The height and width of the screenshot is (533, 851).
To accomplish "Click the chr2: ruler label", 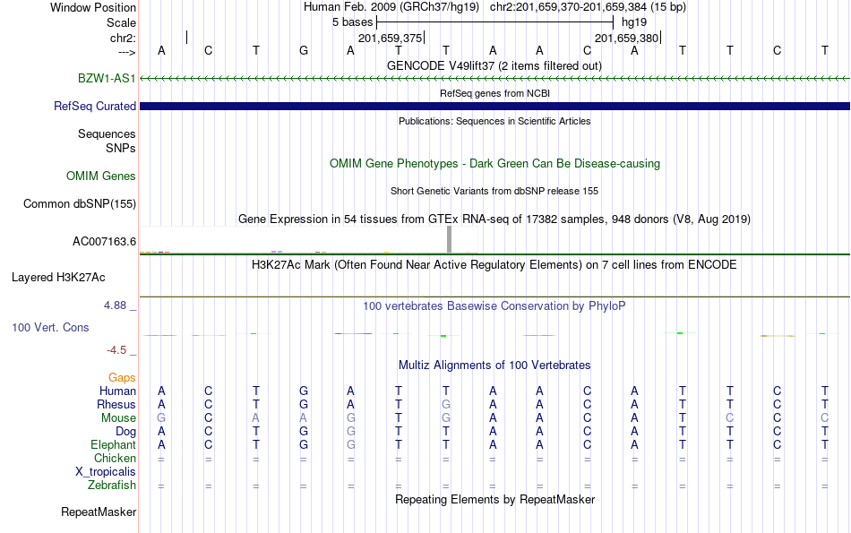I will click(x=123, y=38).
